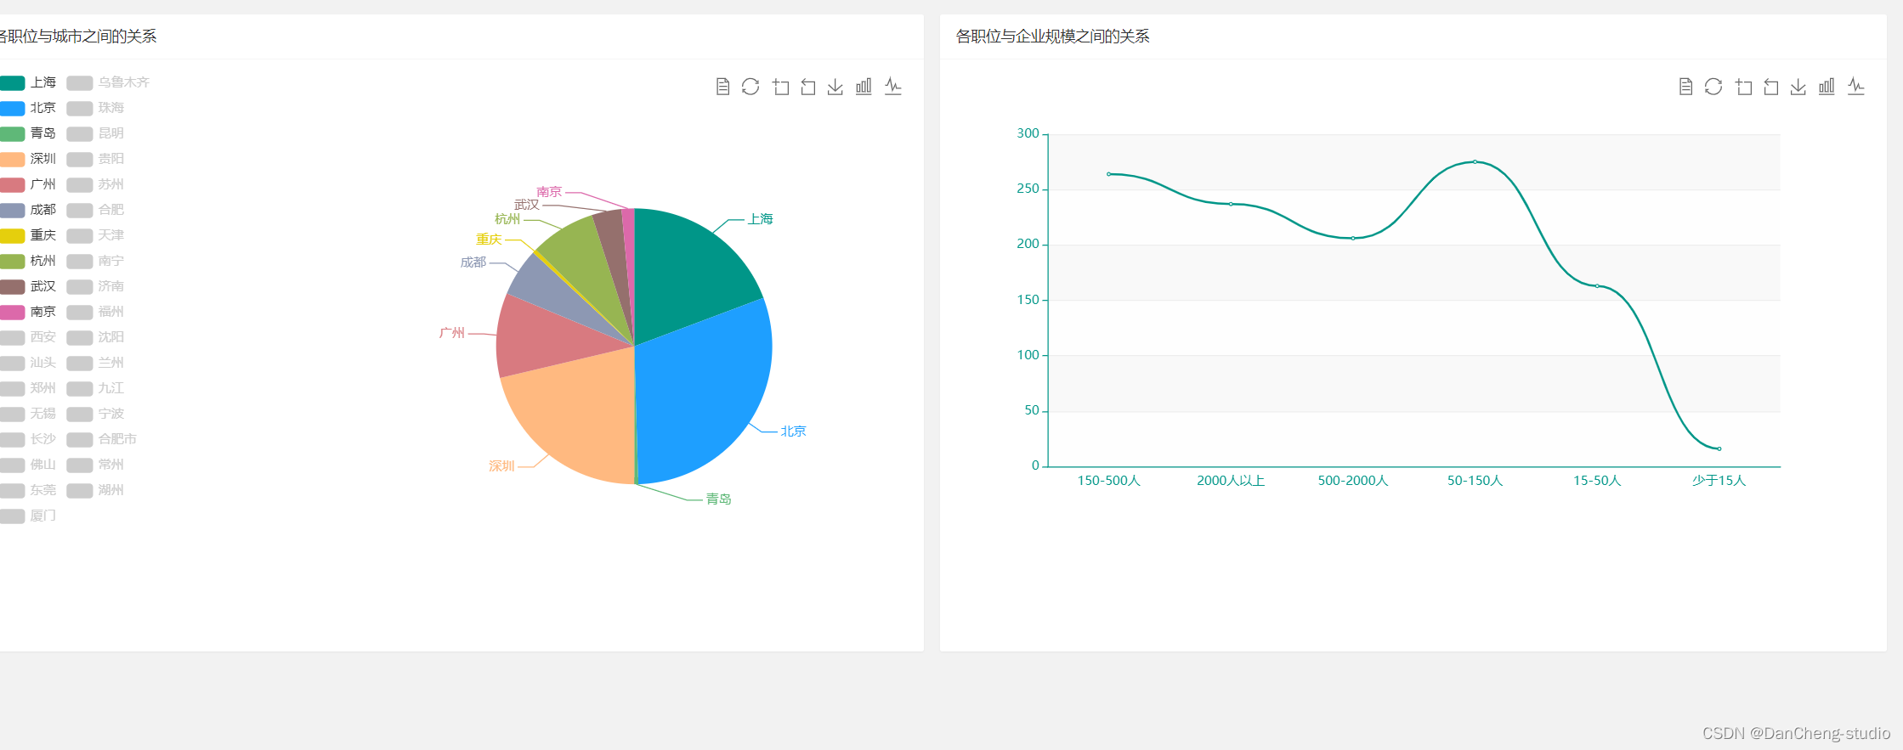Switch enterprise scale chart to line type

pyautogui.click(x=1855, y=87)
